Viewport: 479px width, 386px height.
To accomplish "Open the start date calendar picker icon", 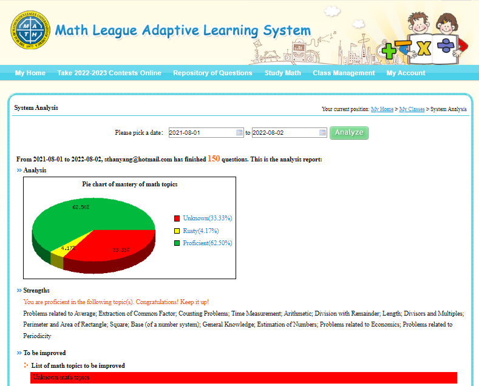I will [x=239, y=132].
